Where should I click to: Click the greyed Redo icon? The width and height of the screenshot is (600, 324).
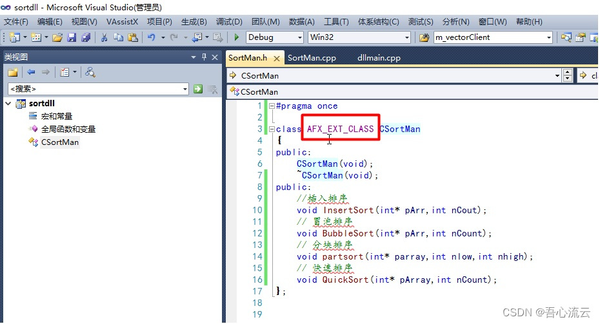point(174,37)
